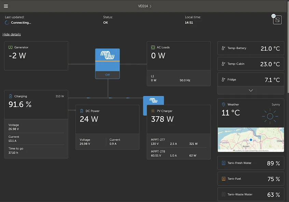Click the Generator icon
The image size is (289, 202).
(11, 47)
